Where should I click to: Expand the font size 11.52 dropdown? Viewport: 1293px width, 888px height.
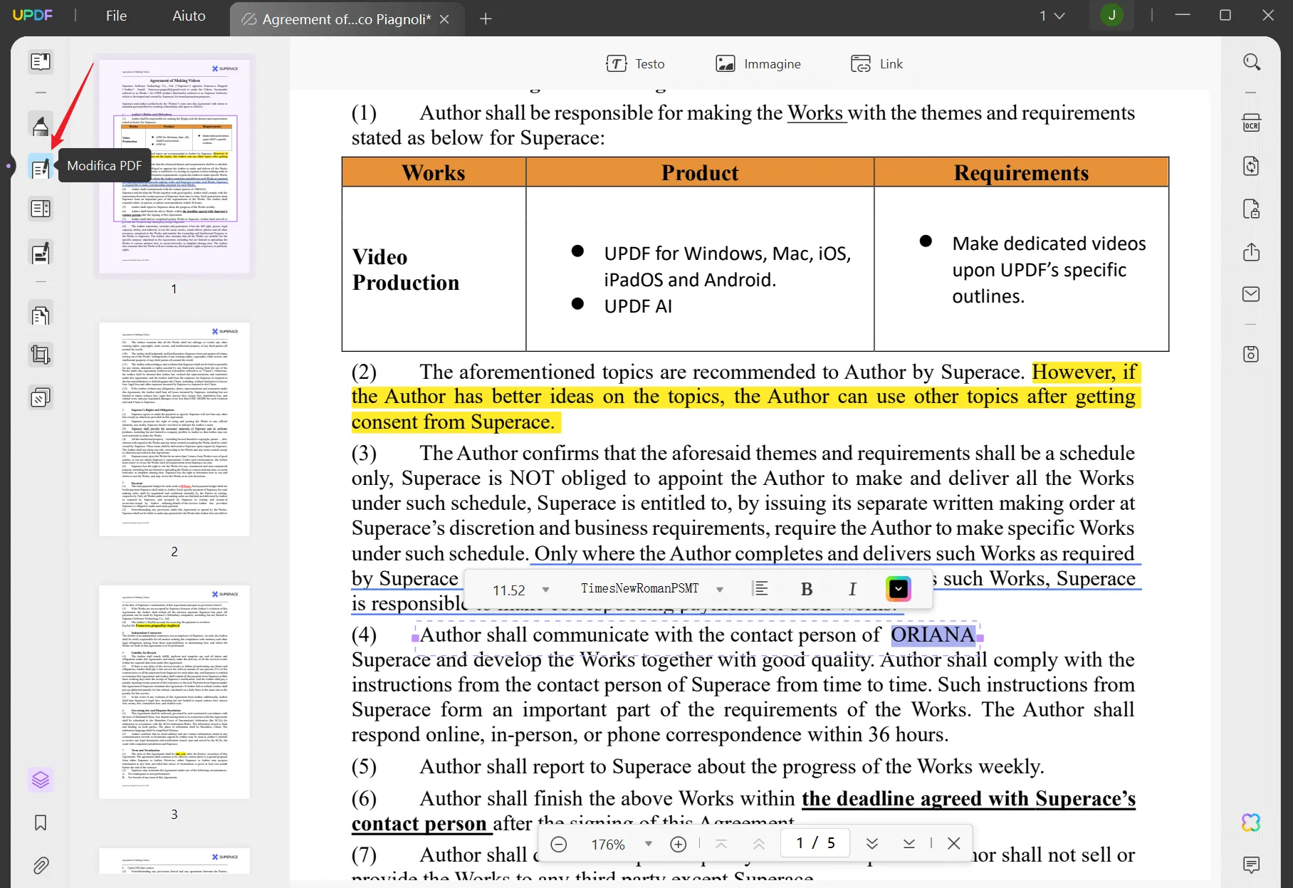pos(546,590)
